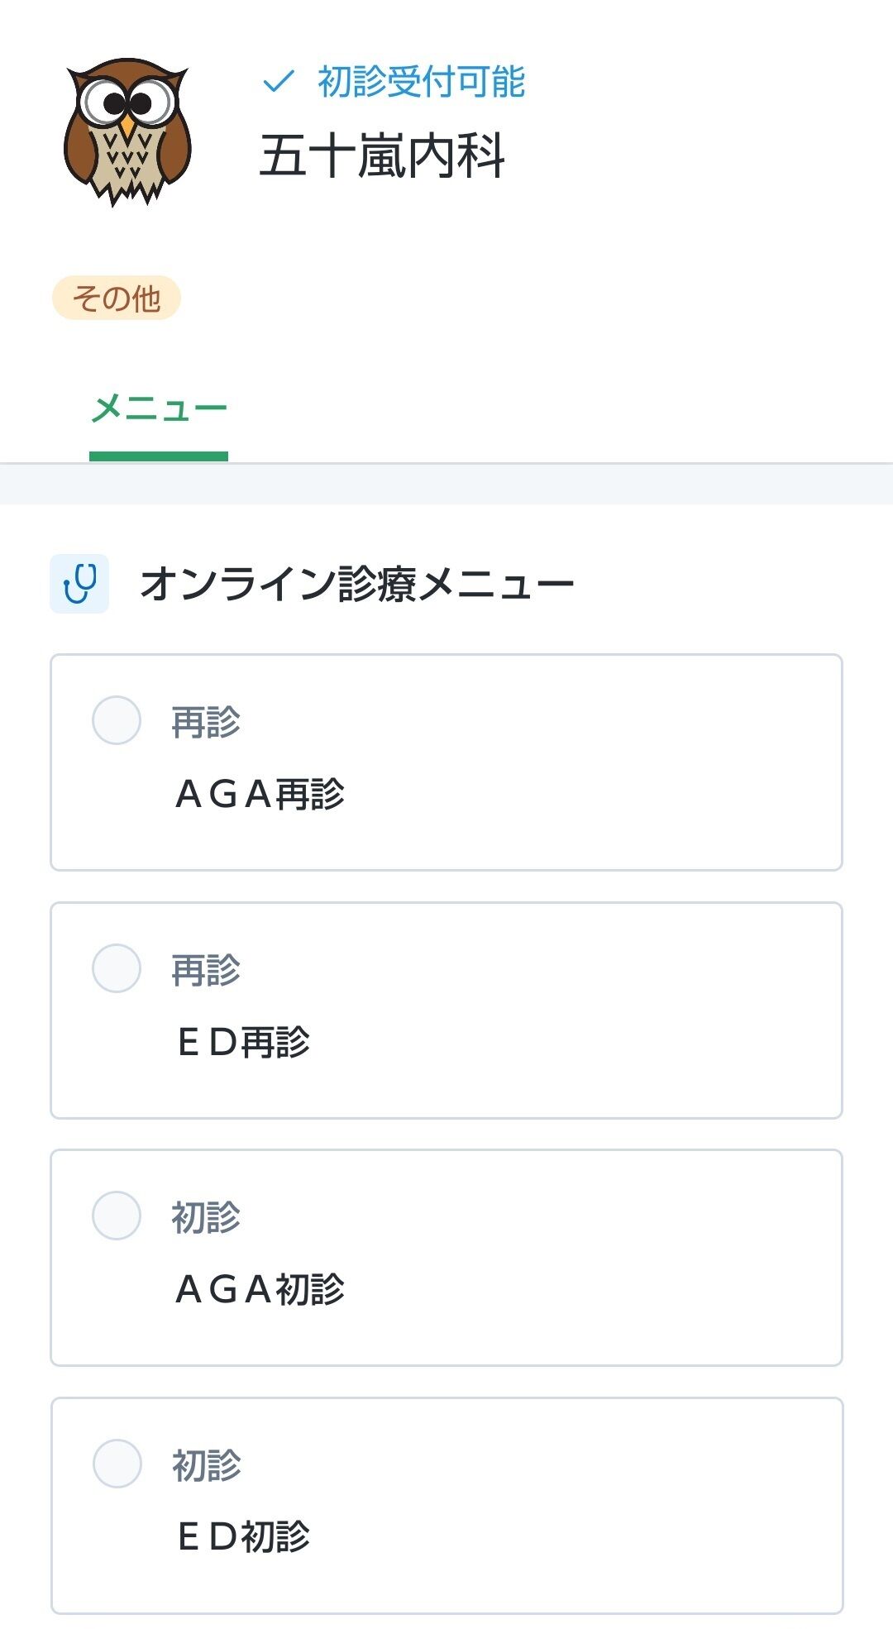893x1629 pixels.
Task: Click the stethoscope icon beside online menu
Action: pos(79,584)
